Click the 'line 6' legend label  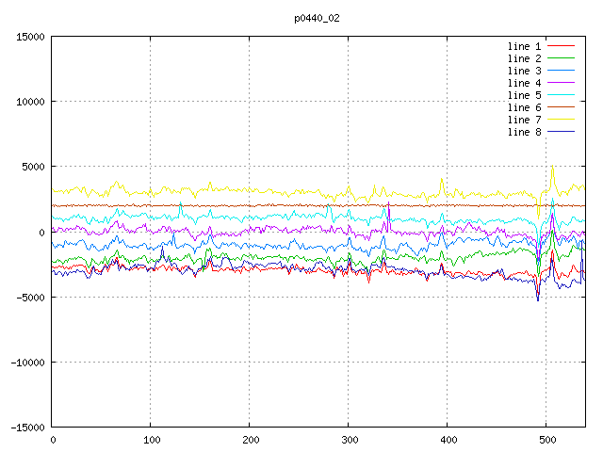[524, 107]
